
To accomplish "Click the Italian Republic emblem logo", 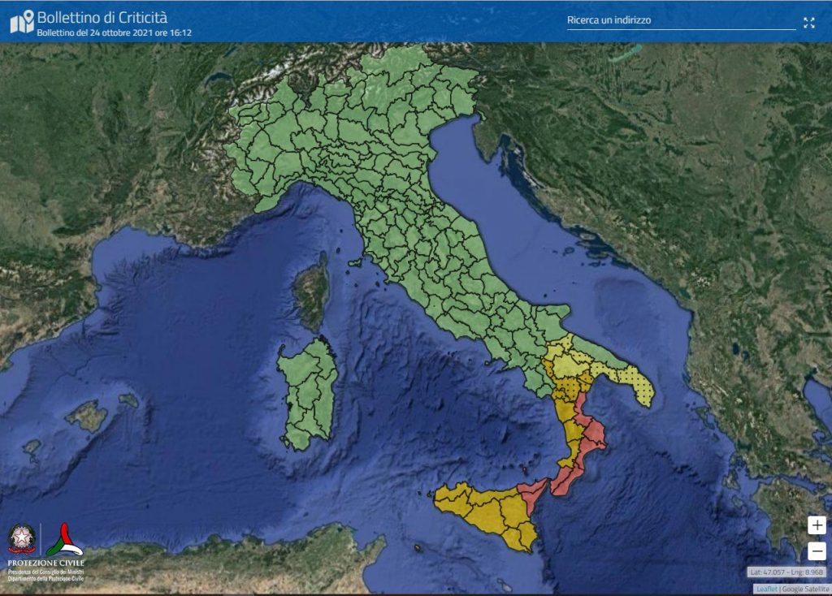I will point(22,539).
